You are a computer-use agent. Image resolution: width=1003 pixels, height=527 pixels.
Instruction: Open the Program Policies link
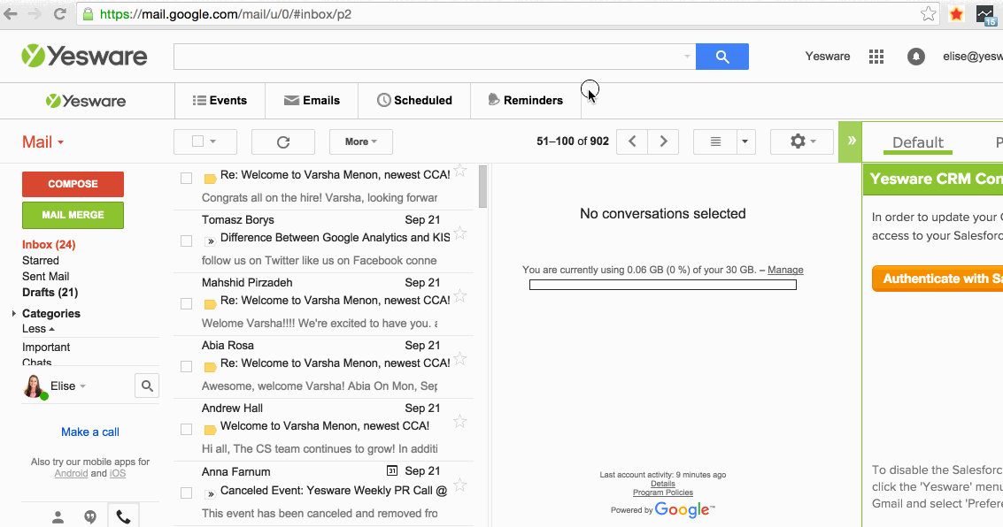coord(663,493)
